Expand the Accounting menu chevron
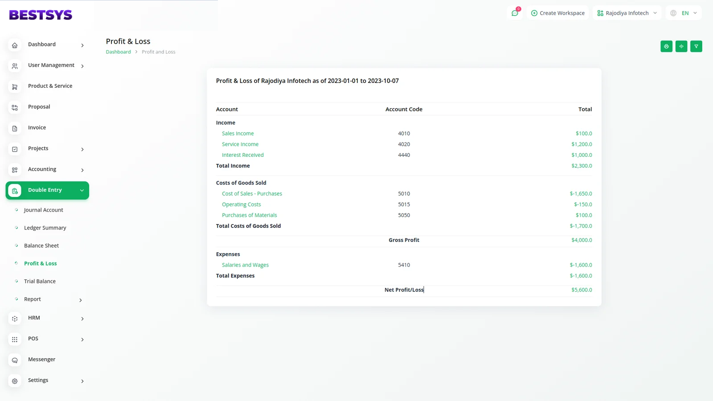The height and width of the screenshot is (401, 713). pos(82,170)
